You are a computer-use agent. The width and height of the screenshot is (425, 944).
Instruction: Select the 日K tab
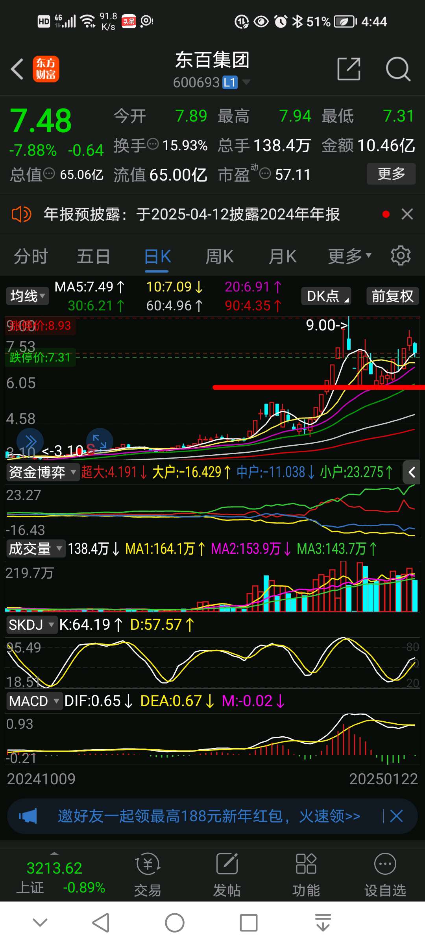pos(157,256)
